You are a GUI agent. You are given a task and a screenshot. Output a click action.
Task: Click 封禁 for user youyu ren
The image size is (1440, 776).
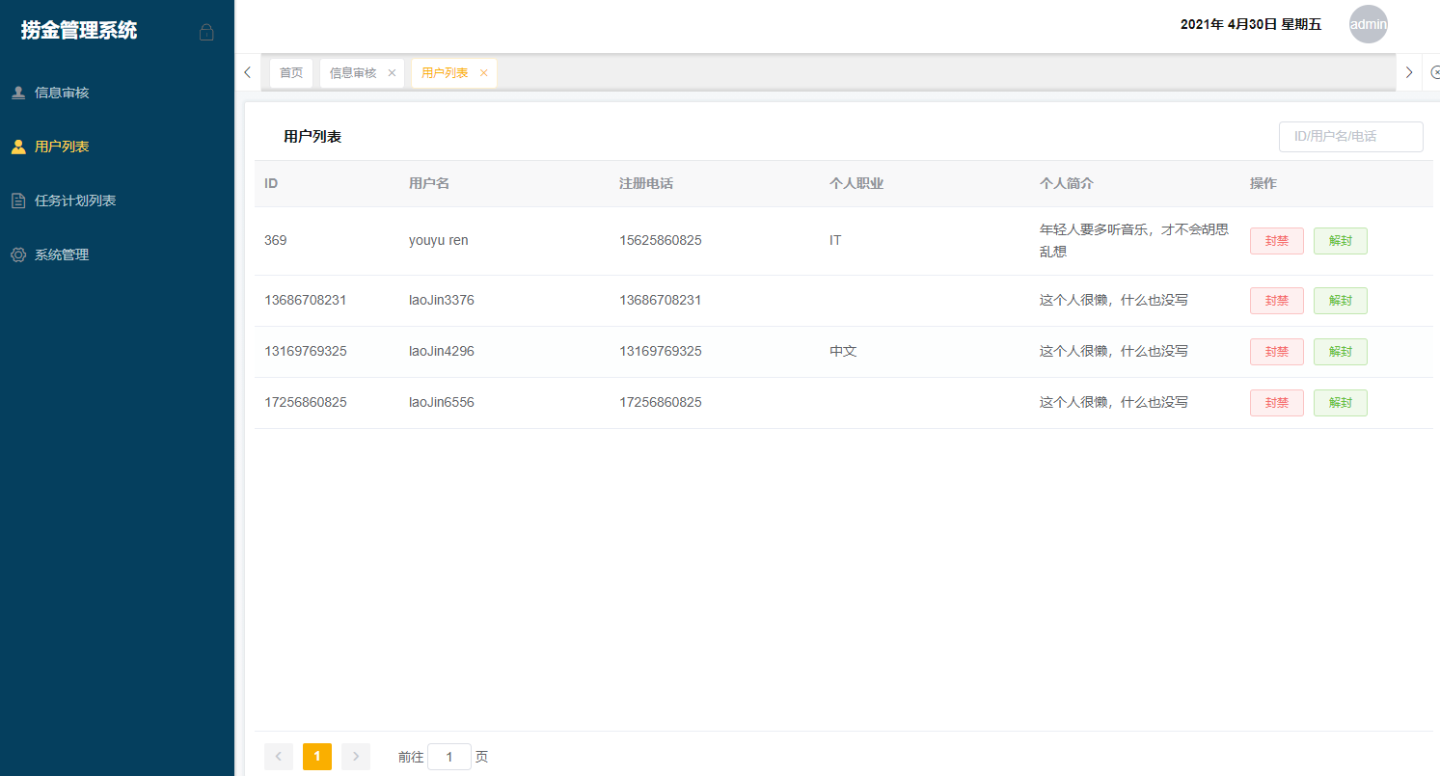pos(1277,241)
